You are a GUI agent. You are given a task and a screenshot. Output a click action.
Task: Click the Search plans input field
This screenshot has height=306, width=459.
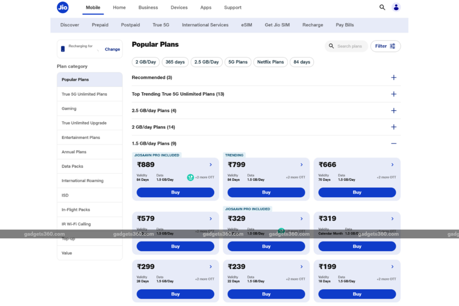coord(349,46)
